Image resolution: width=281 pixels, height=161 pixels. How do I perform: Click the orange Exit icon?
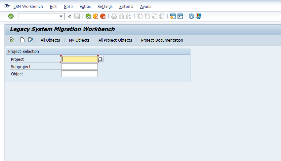tap(96, 16)
